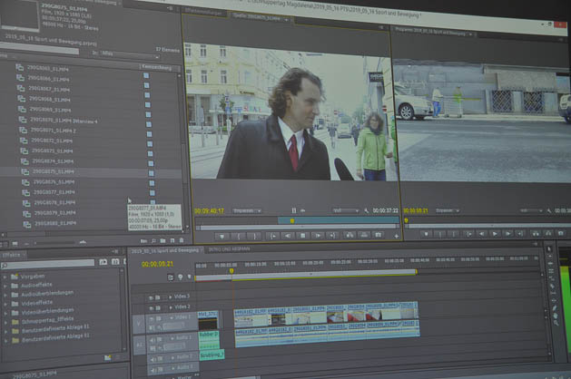Toggle sync lock on Video 3 track
This screenshot has width=571, height=379.
[x=158, y=297]
